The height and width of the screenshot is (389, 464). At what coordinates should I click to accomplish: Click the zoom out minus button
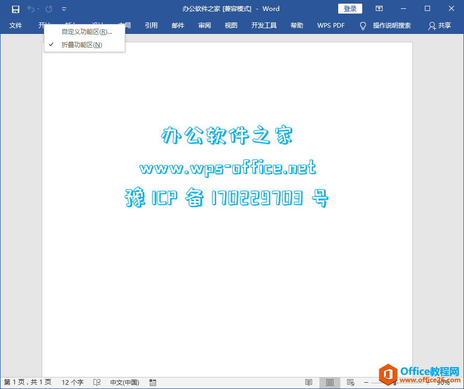(x=366, y=383)
